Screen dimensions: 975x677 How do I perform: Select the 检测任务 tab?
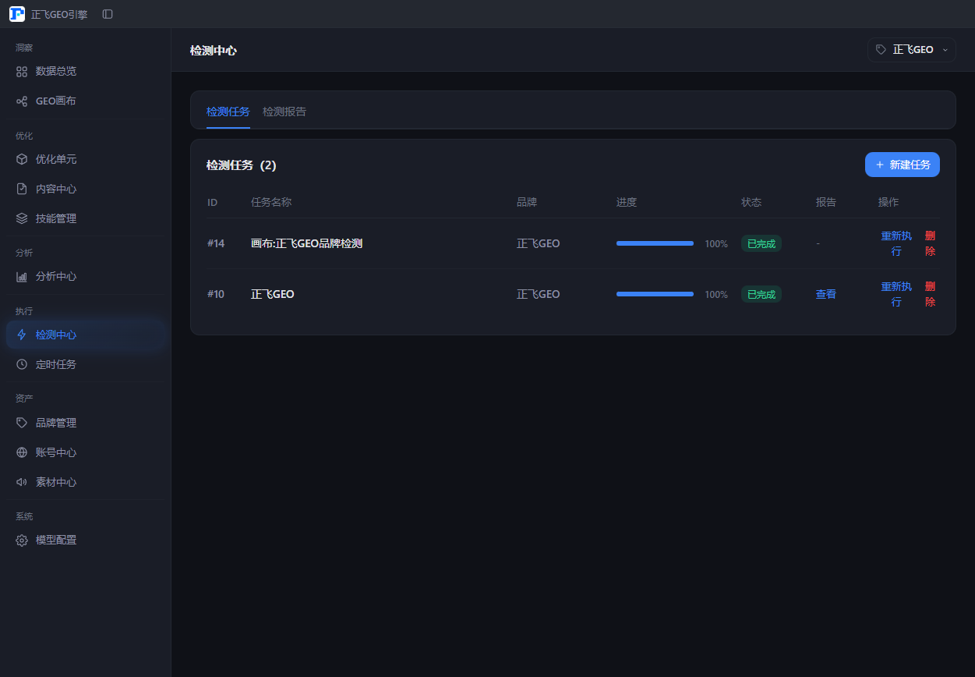[x=228, y=112]
